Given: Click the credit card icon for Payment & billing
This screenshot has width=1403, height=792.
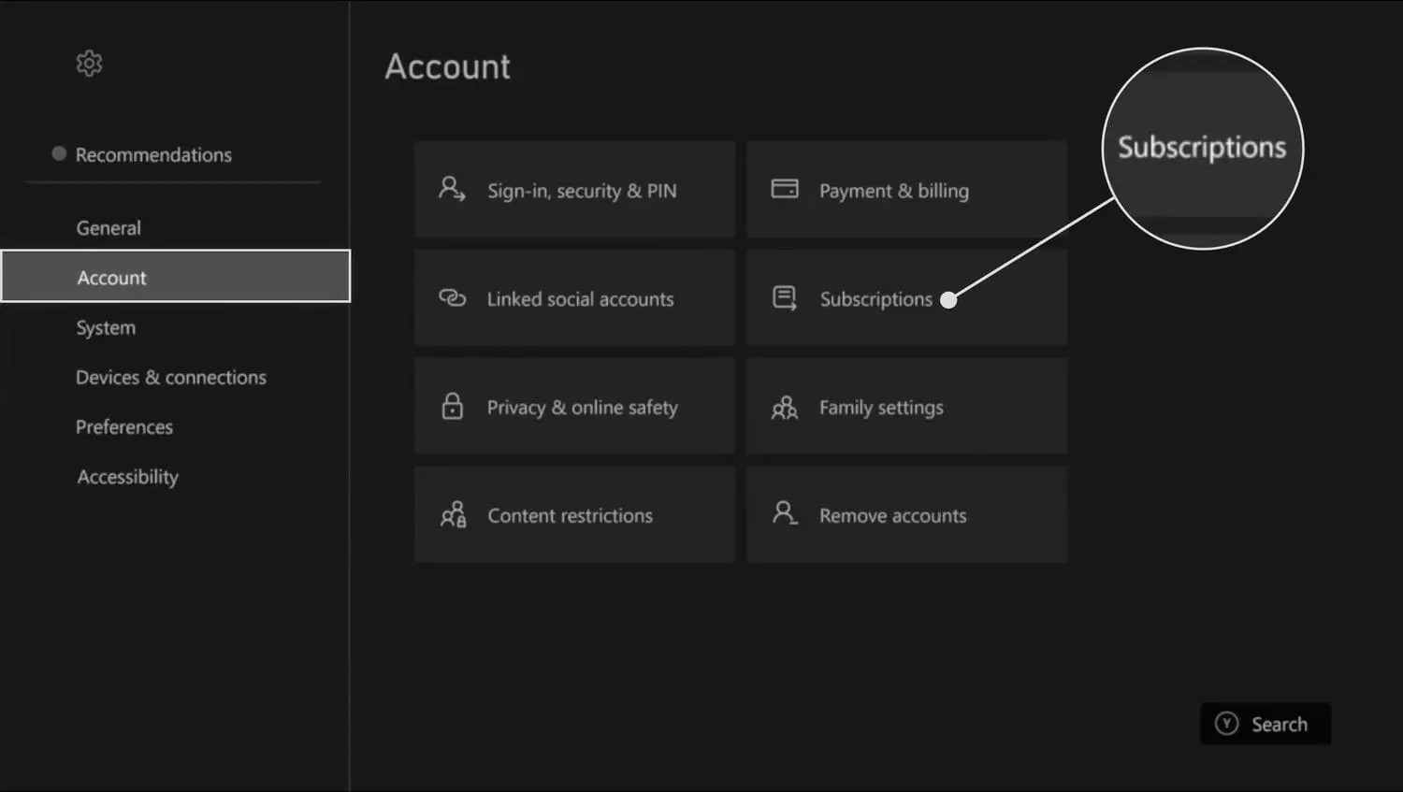Looking at the screenshot, I should click(x=784, y=190).
